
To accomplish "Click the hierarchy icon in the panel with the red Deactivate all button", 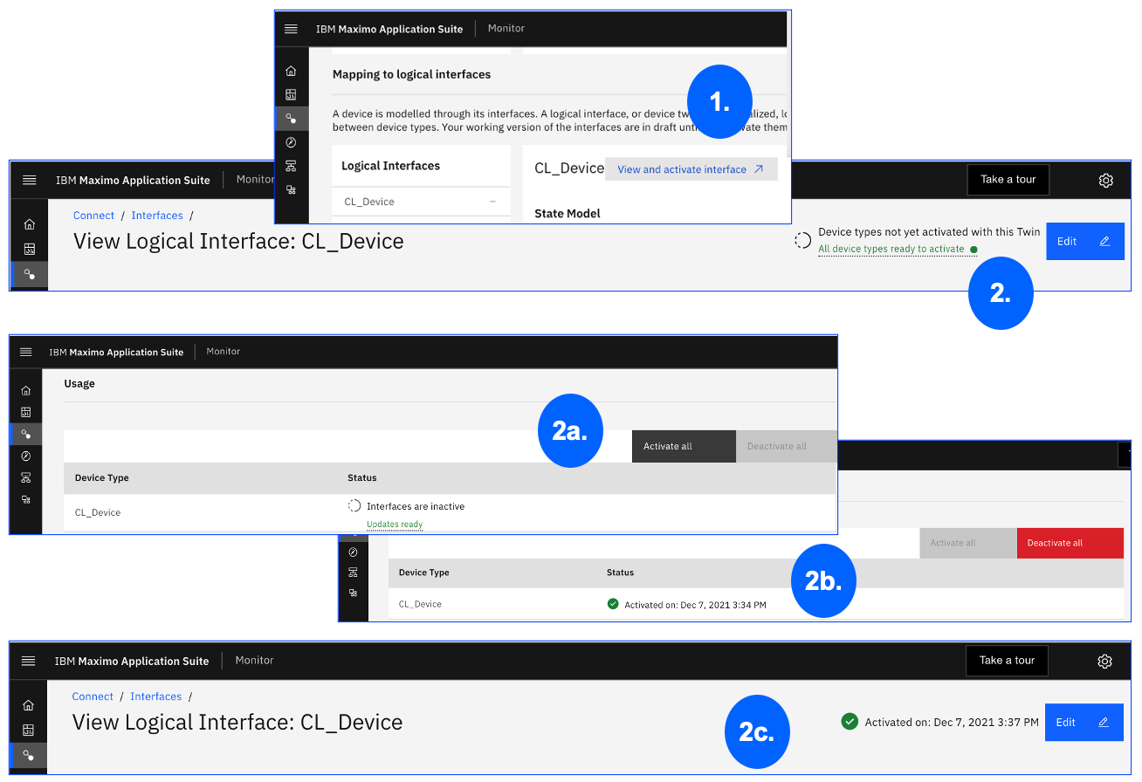I will (x=353, y=573).
